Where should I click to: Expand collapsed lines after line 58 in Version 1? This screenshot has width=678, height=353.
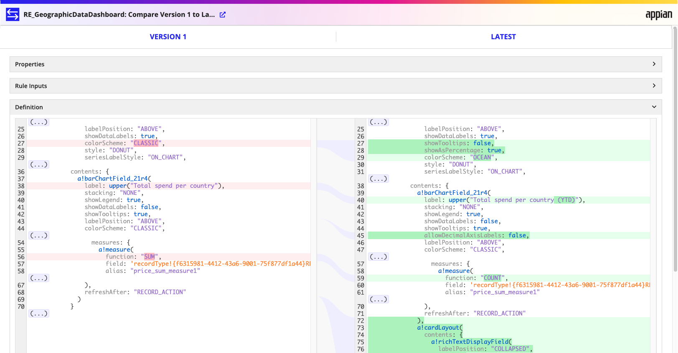point(39,278)
